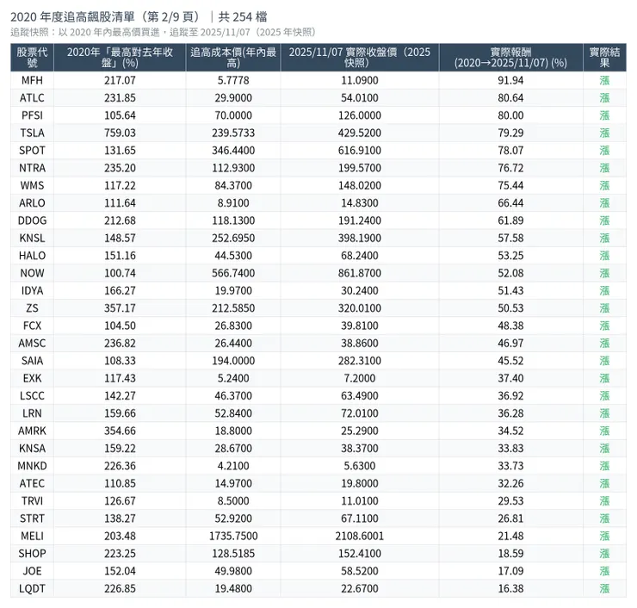Viewport: 637px width, 608px height.
Task: Click the 429.5200 closing price cell
Action: 360,133
